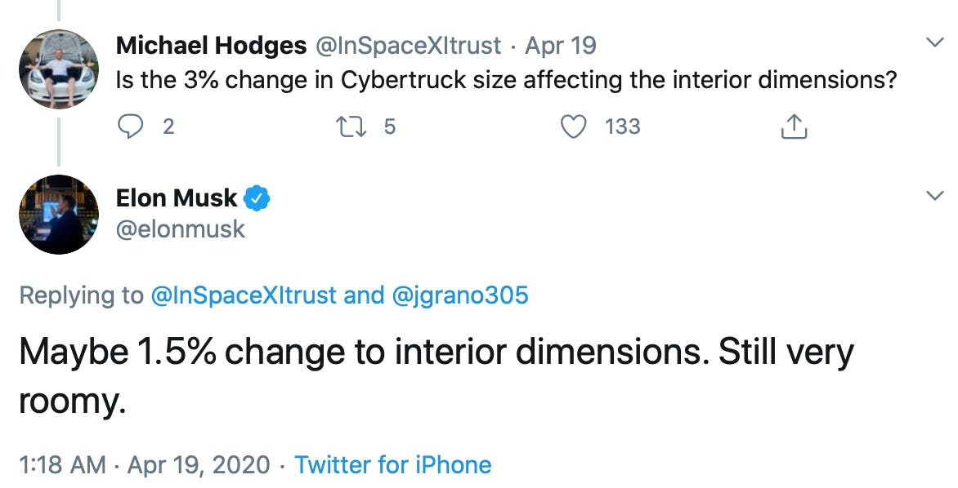The image size is (958, 488).
Task: Expand the Michael Hodges tweet options chevron
Action: click(x=933, y=42)
